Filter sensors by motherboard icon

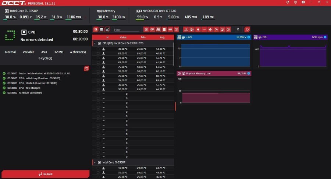pyautogui.click(x=158, y=29)
